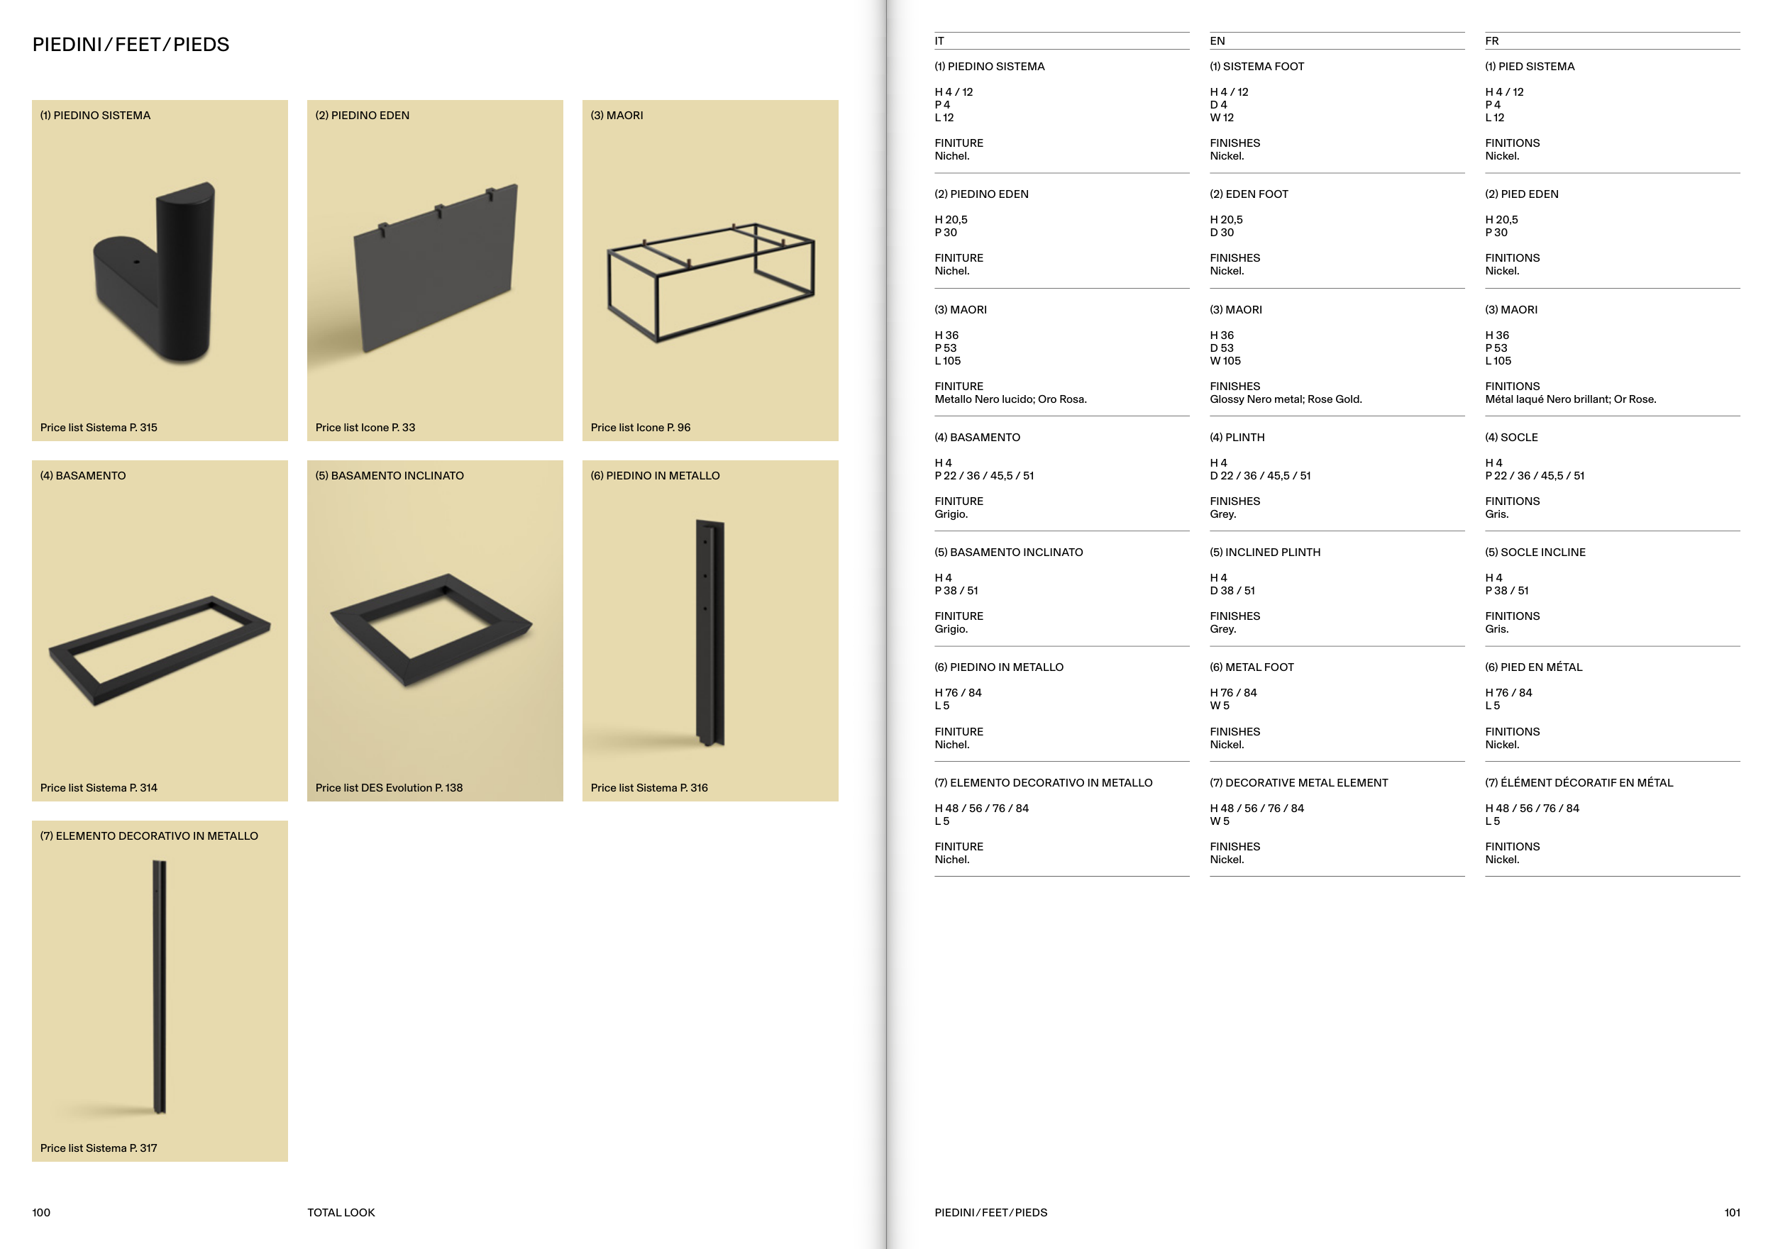Image resolution: width=1773 pixels, height=1249 pixels.
Task: Open the Basamento plinth product image
Action: click(x=159, y=648)
